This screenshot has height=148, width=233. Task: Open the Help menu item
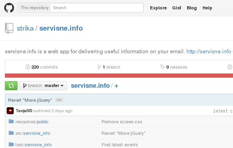click(x=207, y=8)
